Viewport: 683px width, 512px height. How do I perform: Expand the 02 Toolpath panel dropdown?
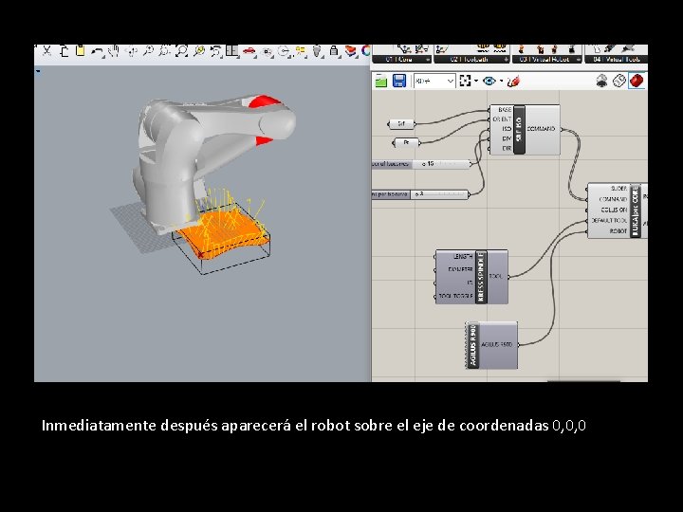[506, 60]
